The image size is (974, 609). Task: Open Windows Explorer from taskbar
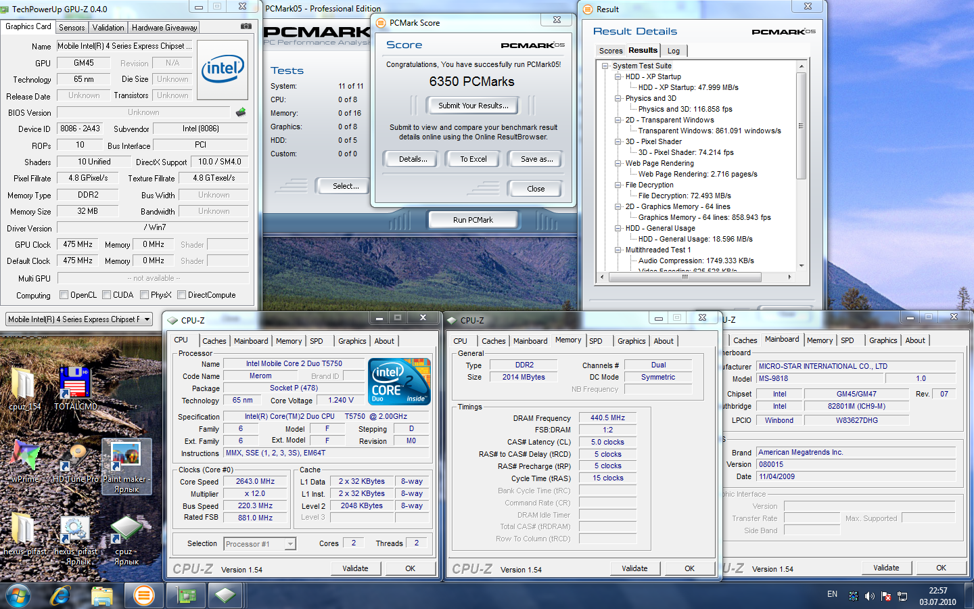click(x=102, y=595)
